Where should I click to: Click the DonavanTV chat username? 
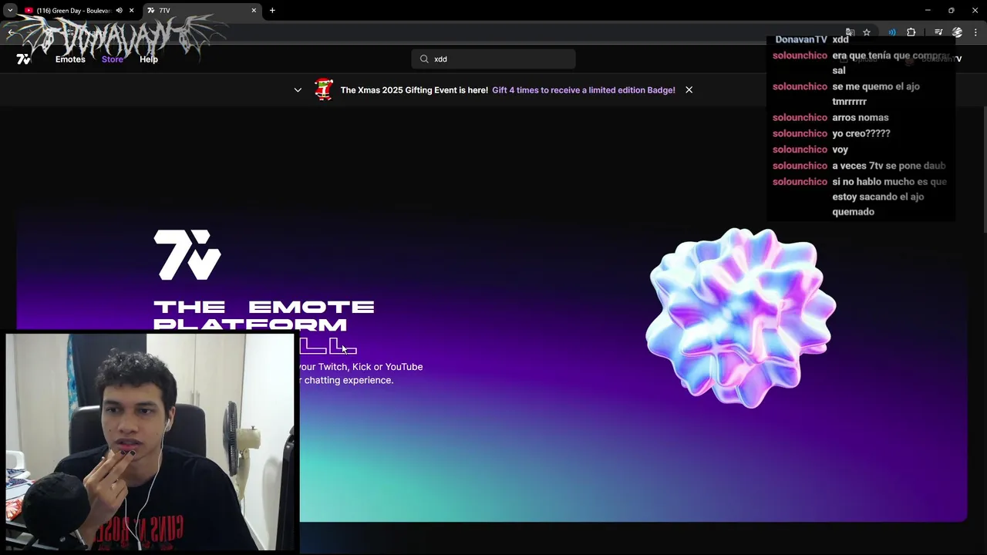801,39
